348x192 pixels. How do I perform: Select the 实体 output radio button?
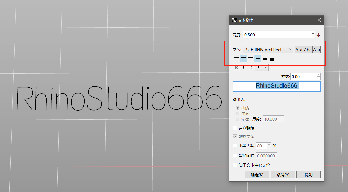[238, 119]
